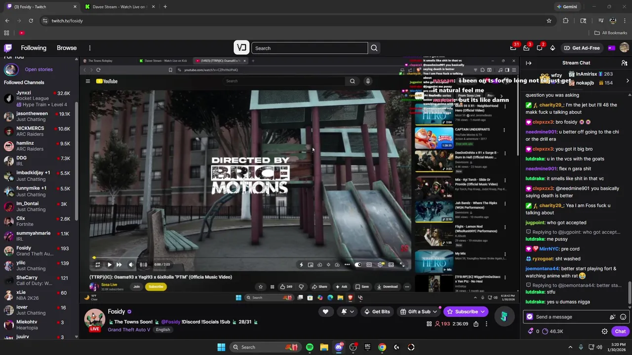
Task: Click Fosidy's live avatar below the stream
Action: tap(95, 320)
